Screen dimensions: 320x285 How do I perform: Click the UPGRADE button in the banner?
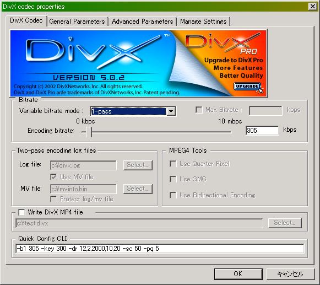(247, 87)
